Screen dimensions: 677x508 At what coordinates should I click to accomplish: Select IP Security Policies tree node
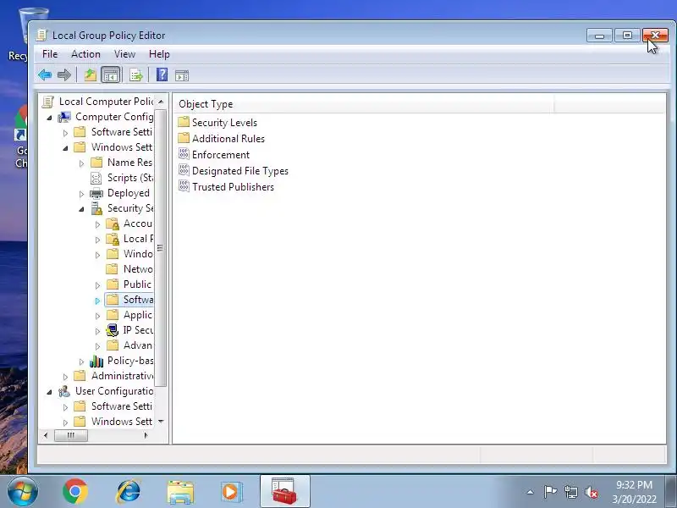pos(129,330)
